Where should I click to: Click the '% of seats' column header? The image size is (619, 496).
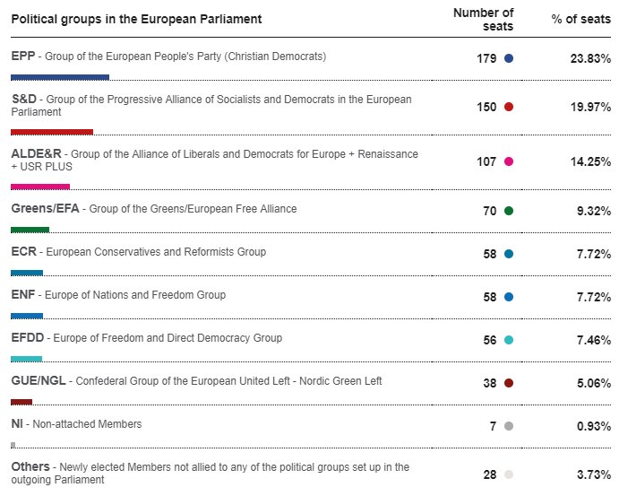pyautogui.click(x=580, y=19)
